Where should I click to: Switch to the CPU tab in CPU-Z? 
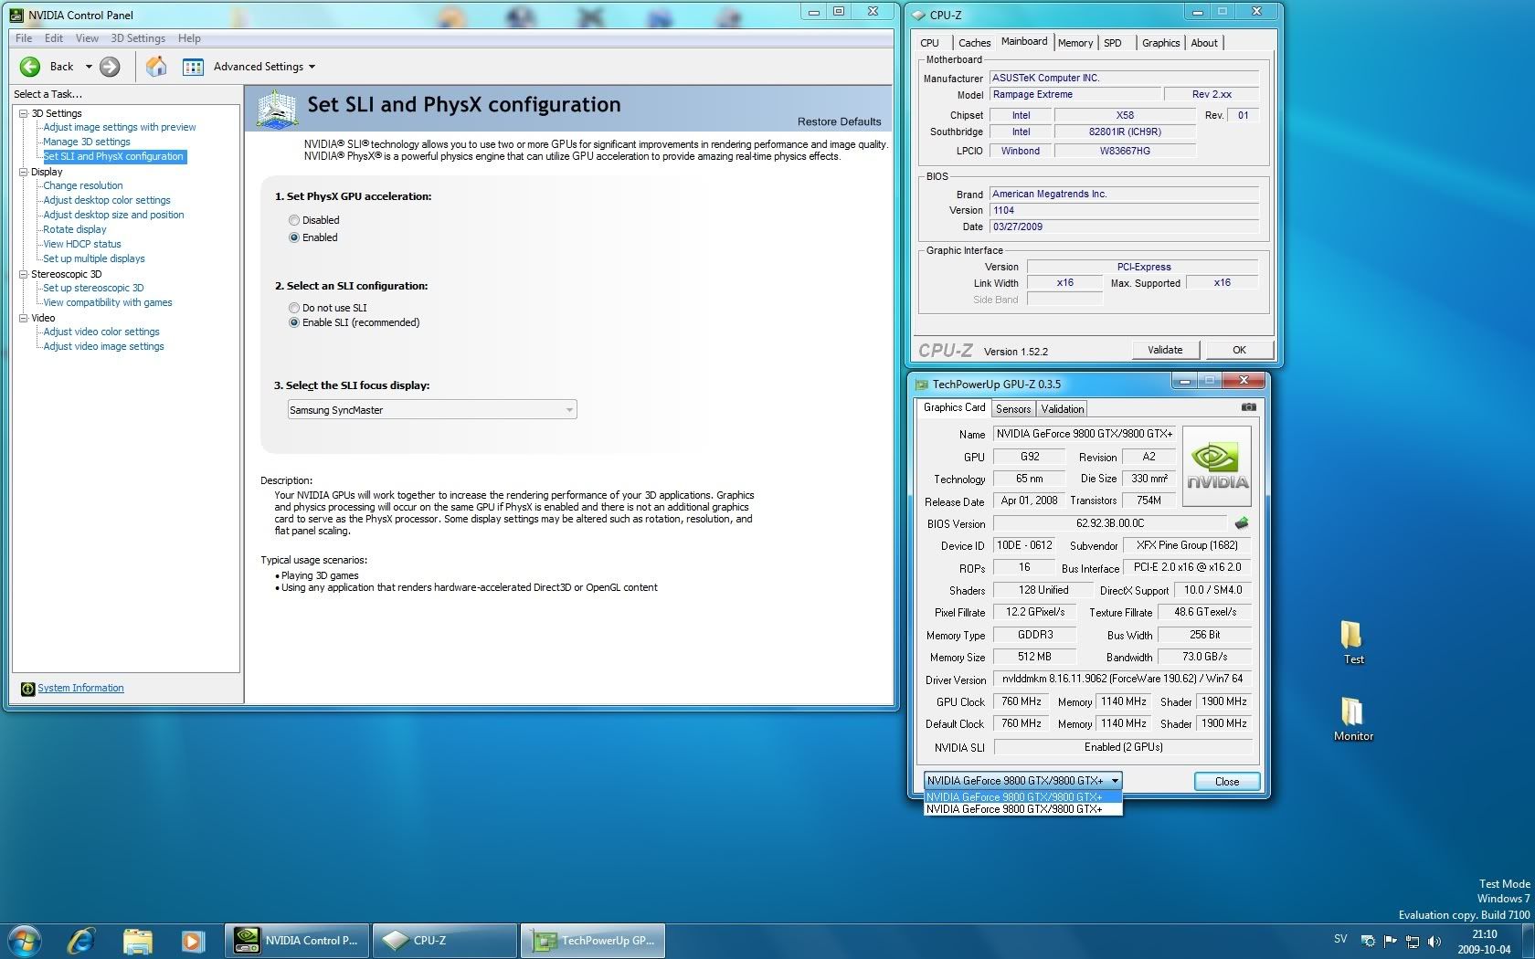pos(930,43)
